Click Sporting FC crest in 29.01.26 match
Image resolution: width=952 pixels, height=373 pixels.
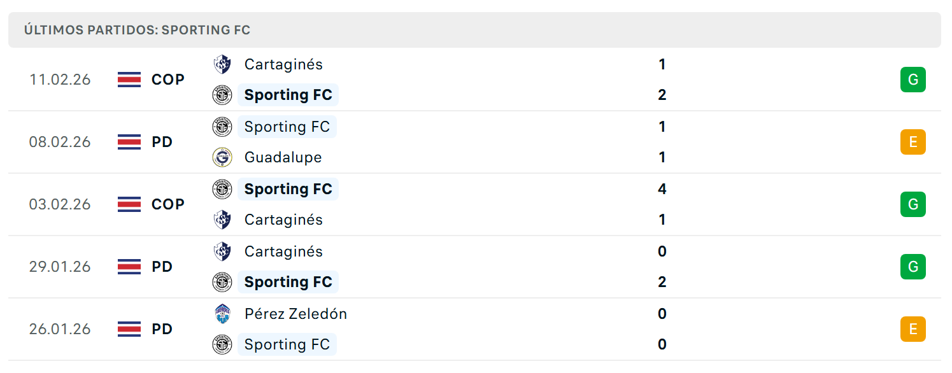(222, 282)
